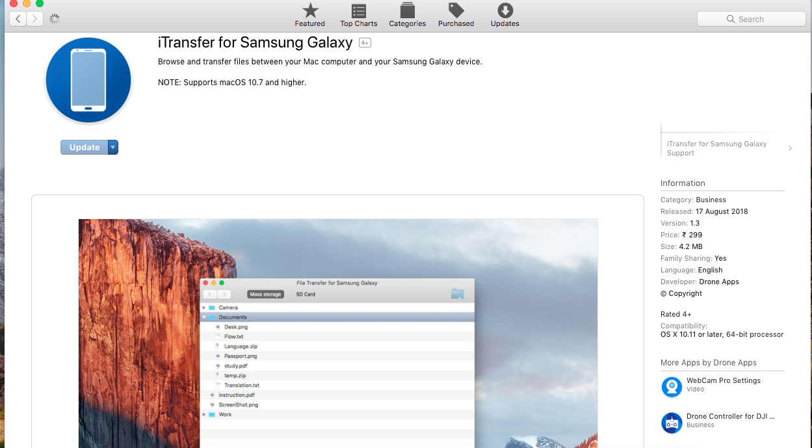The width and height of the screenshot is (812, 448).
Task: Open the Update button dropdown arrow
Action: coord(113,148)
